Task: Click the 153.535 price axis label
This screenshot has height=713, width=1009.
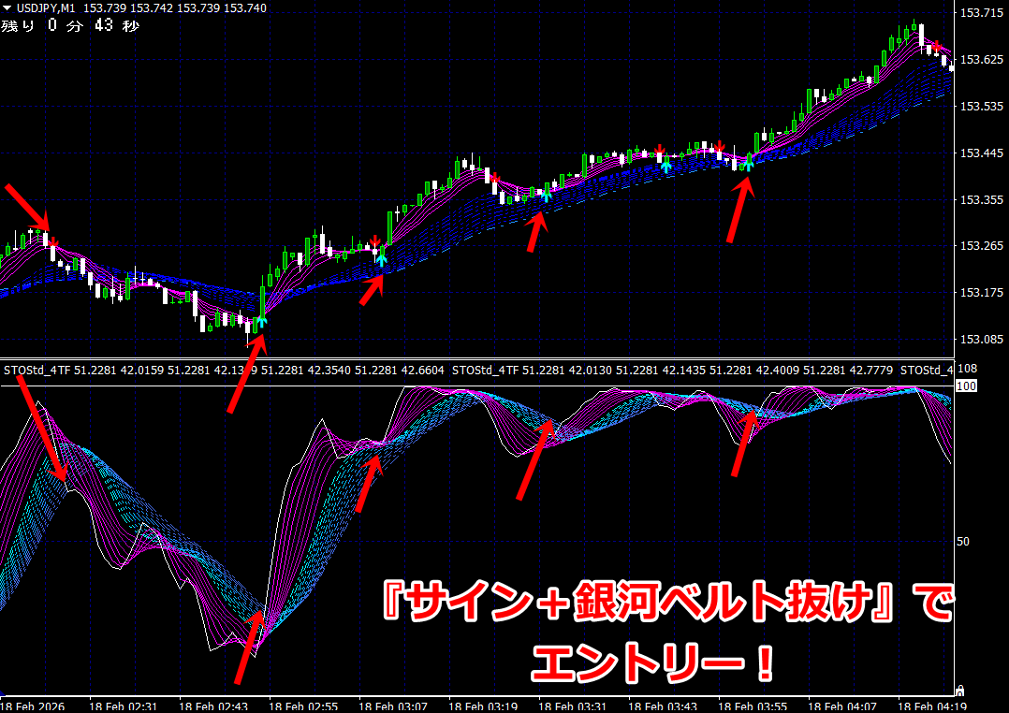Action: (981, 106)
